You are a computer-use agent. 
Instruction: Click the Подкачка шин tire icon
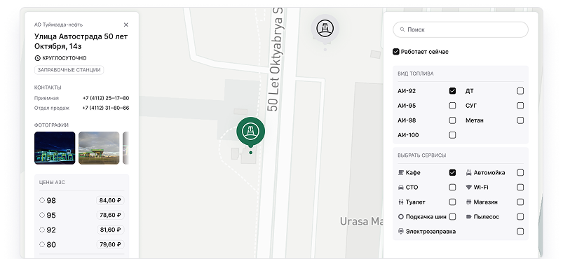click(401, 217)
